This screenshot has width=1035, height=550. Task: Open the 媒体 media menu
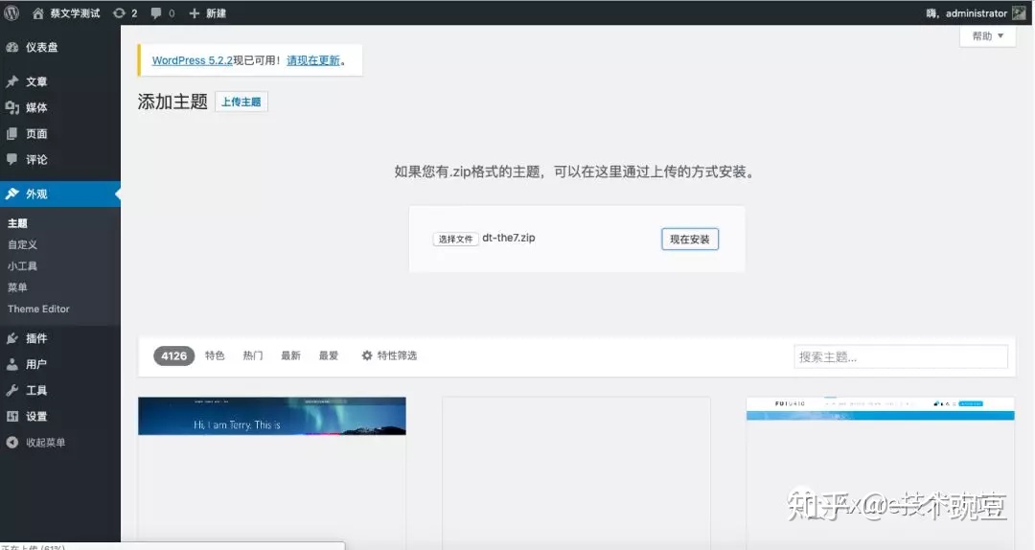60,107
